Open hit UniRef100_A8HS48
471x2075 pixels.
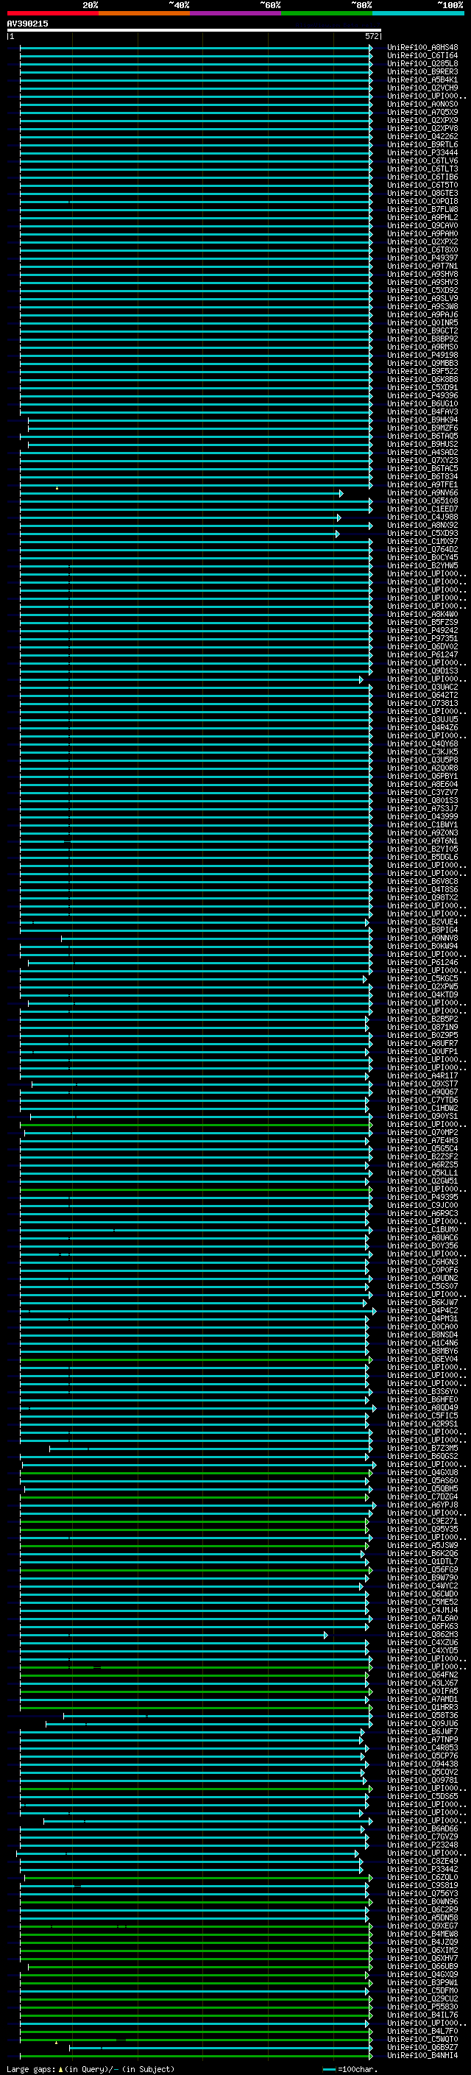(x=422, y=48)
